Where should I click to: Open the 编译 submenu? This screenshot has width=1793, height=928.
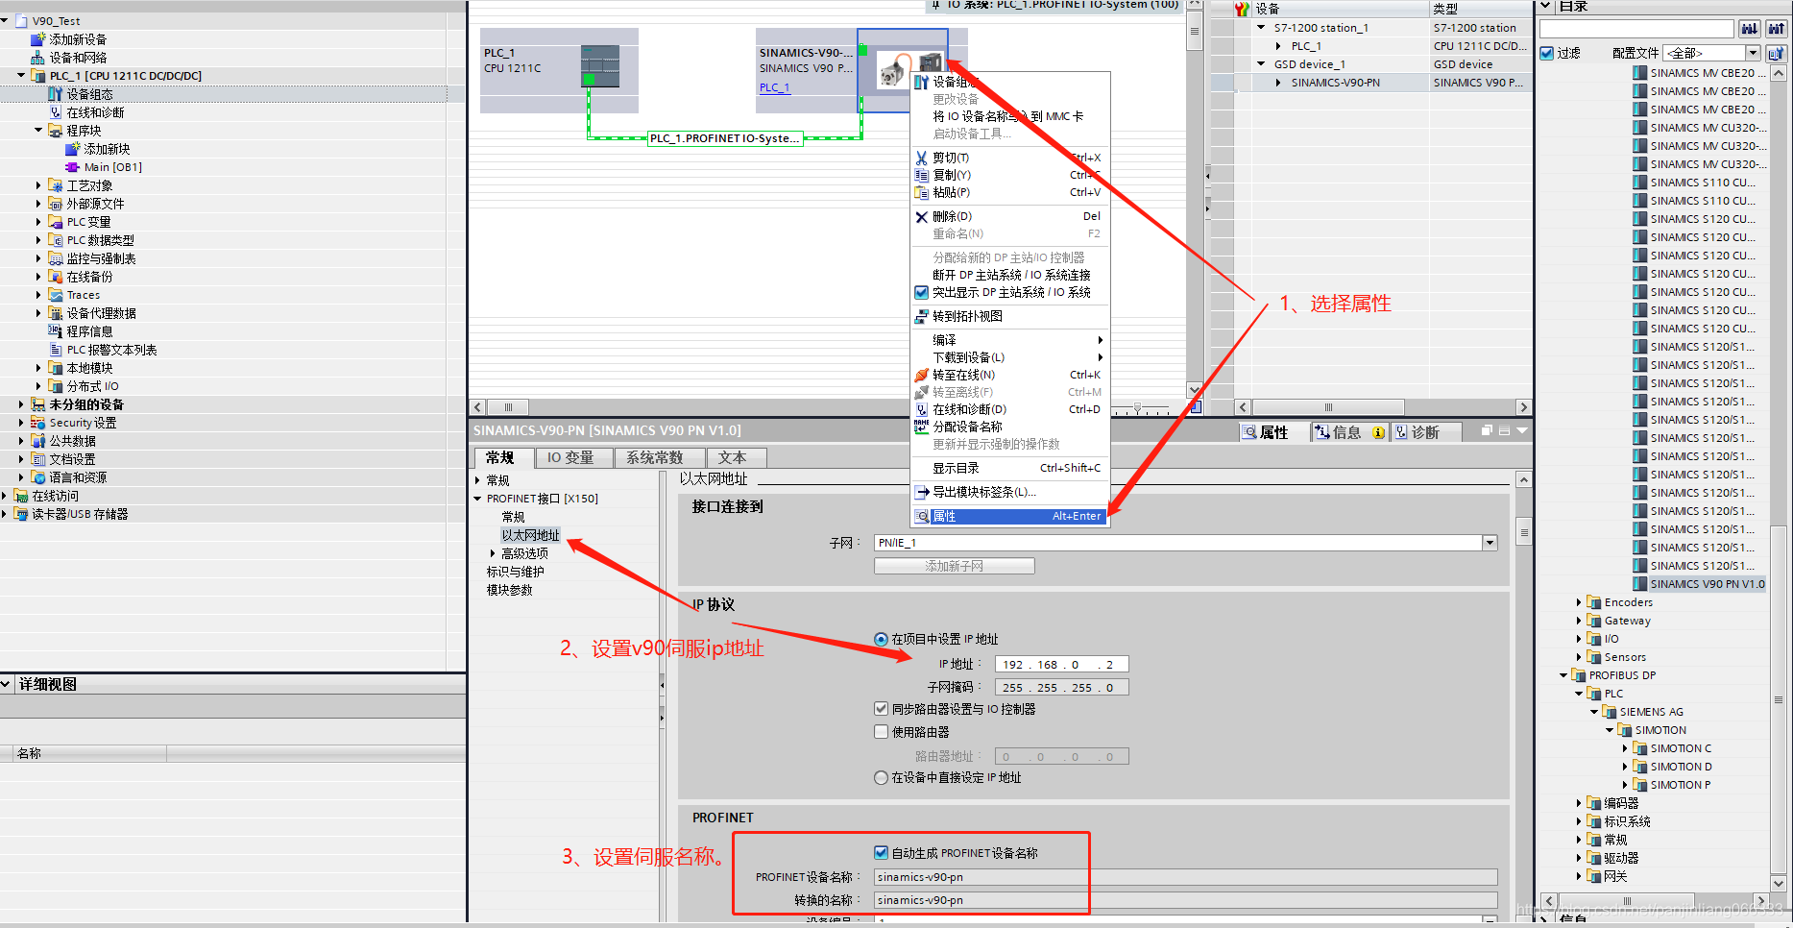coord(1009,340)
